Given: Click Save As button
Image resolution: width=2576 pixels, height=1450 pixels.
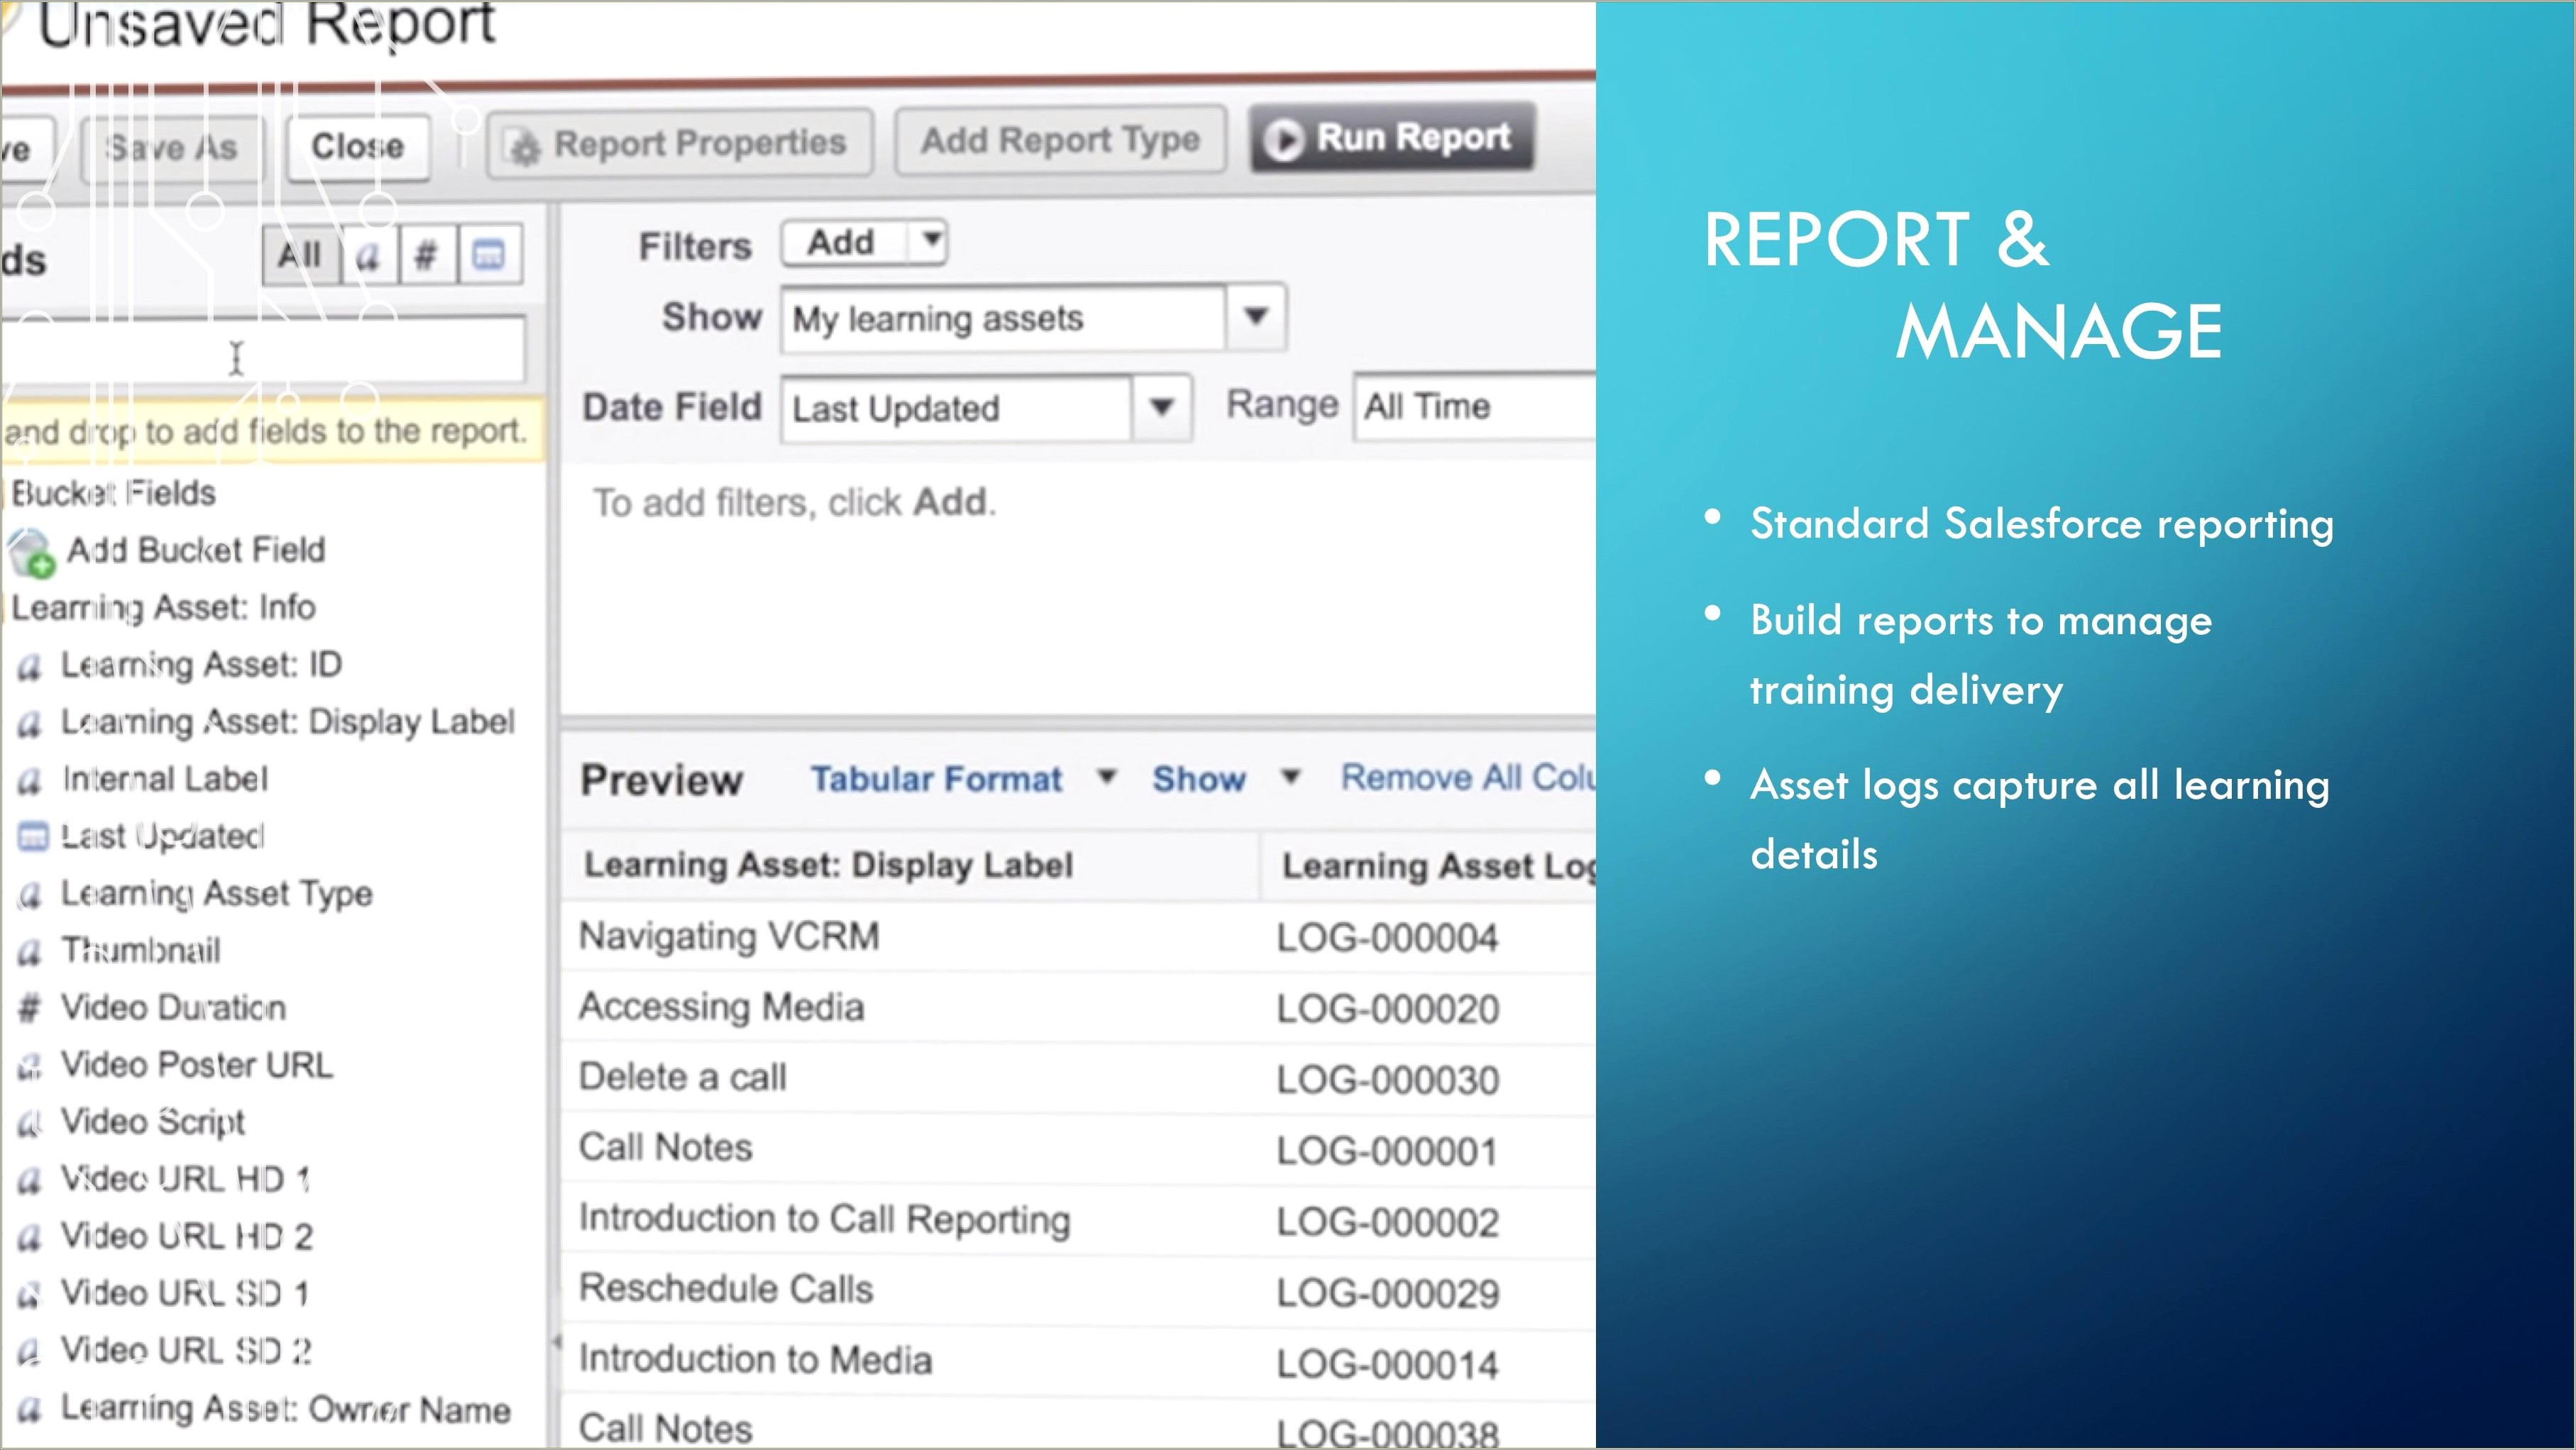Looking at the screenshot, I should pos(173,145).
